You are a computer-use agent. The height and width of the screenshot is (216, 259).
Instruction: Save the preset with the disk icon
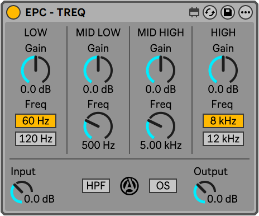(x=228, y=12)
